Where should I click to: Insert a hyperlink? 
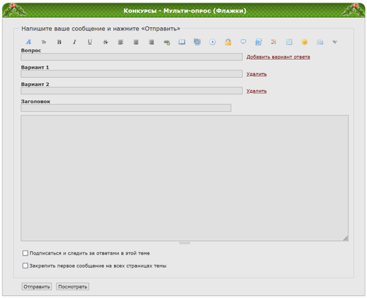pyautogui.click(x=166, y=42)
